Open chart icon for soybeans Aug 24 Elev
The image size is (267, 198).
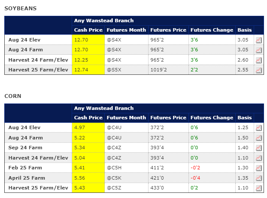(x=259, y=40)
